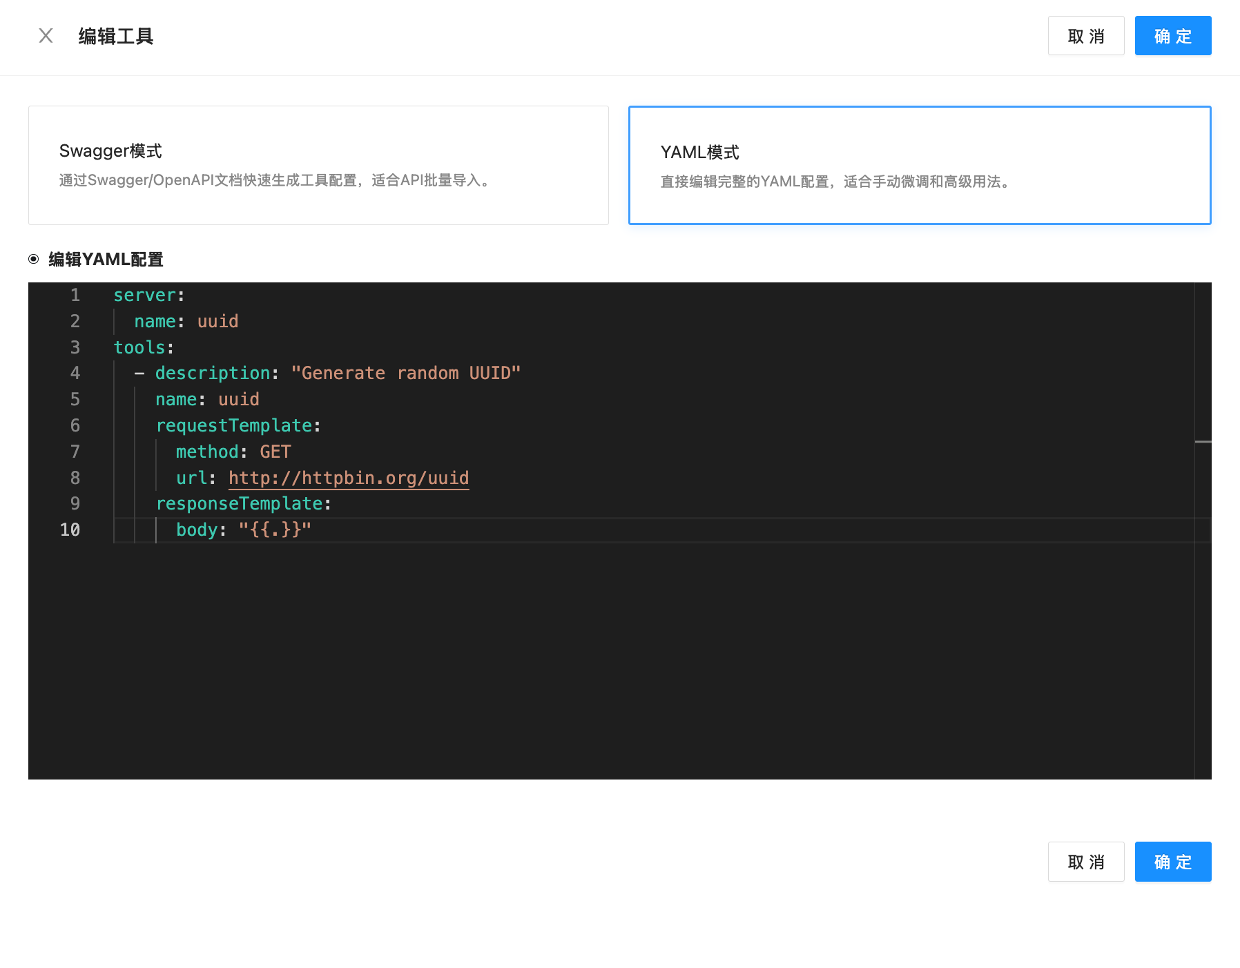This screenshot has height=968, width=1240.
Task: Switch to the Swagger模式 card
Action: [x=318, y=165]
